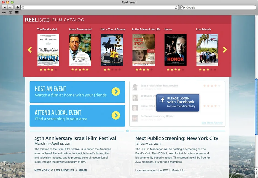This screenshot has width=258, height=178.
Task: Click the add bookmark plus button
Action: (17, 7)
